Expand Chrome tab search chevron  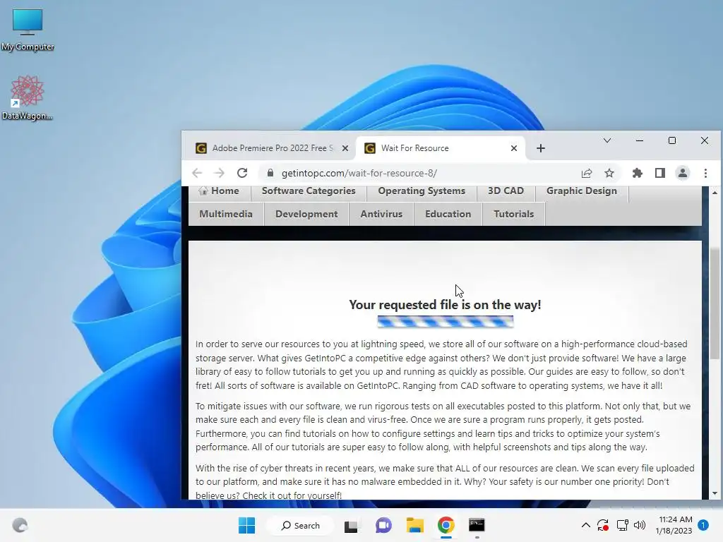point(607,140)
